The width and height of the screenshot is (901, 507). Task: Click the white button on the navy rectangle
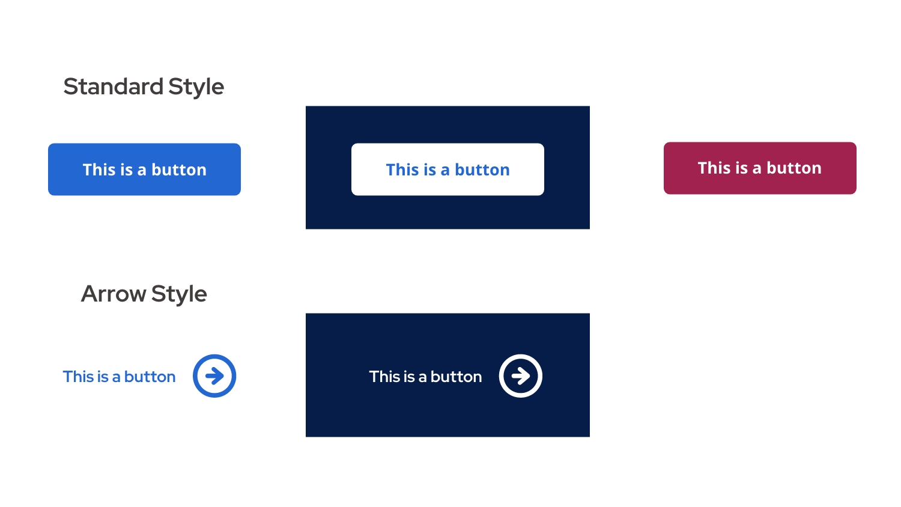447,169
